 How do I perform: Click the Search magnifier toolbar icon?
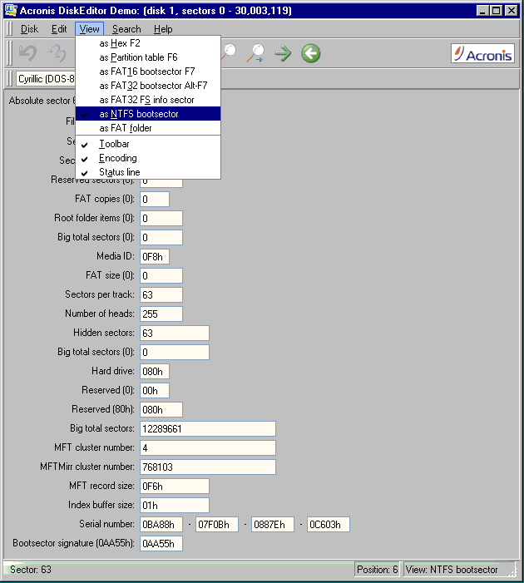coord(229,52)
